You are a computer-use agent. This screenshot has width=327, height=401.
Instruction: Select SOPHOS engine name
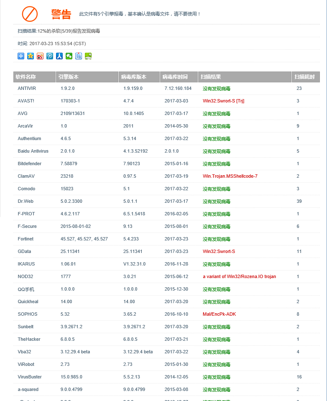[x=27, y=314]
